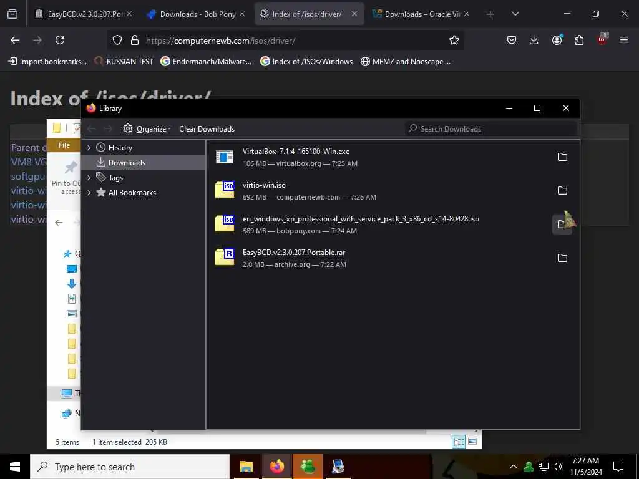View site security padlock info
The image size is (639, 479).
point(135,41)
